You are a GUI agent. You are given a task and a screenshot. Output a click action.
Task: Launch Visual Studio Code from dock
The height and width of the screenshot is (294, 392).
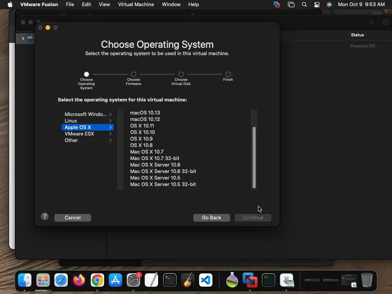[x=206, y=280]
